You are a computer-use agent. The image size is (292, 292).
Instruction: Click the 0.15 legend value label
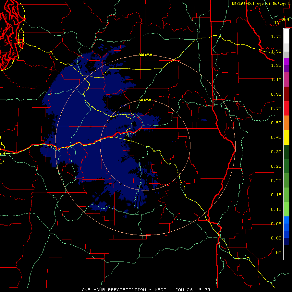tap(276, 195)
